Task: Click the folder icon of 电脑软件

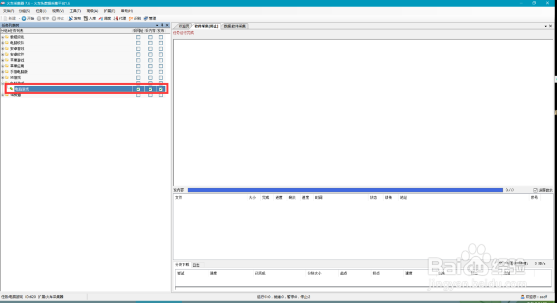Action: (7, 43)
